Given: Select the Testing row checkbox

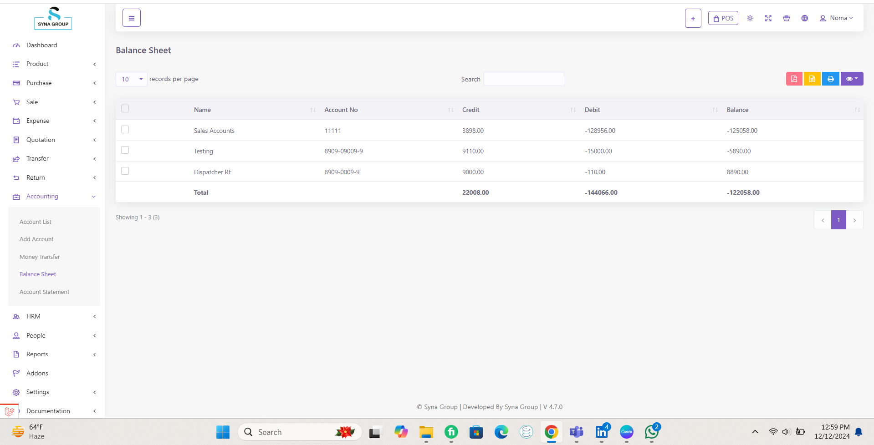Looking at the screenshot, I should pyautogui.click(x=125, y=150).
